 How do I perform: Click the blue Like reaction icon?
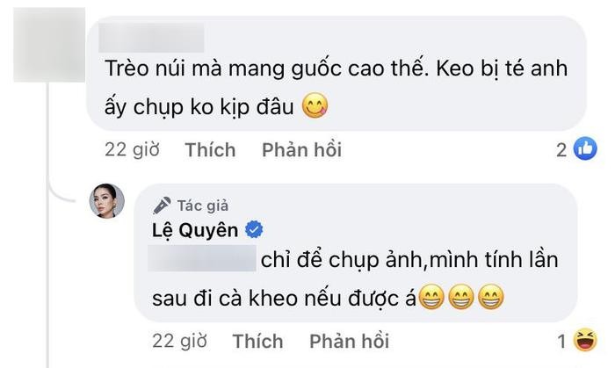[585, 149]
